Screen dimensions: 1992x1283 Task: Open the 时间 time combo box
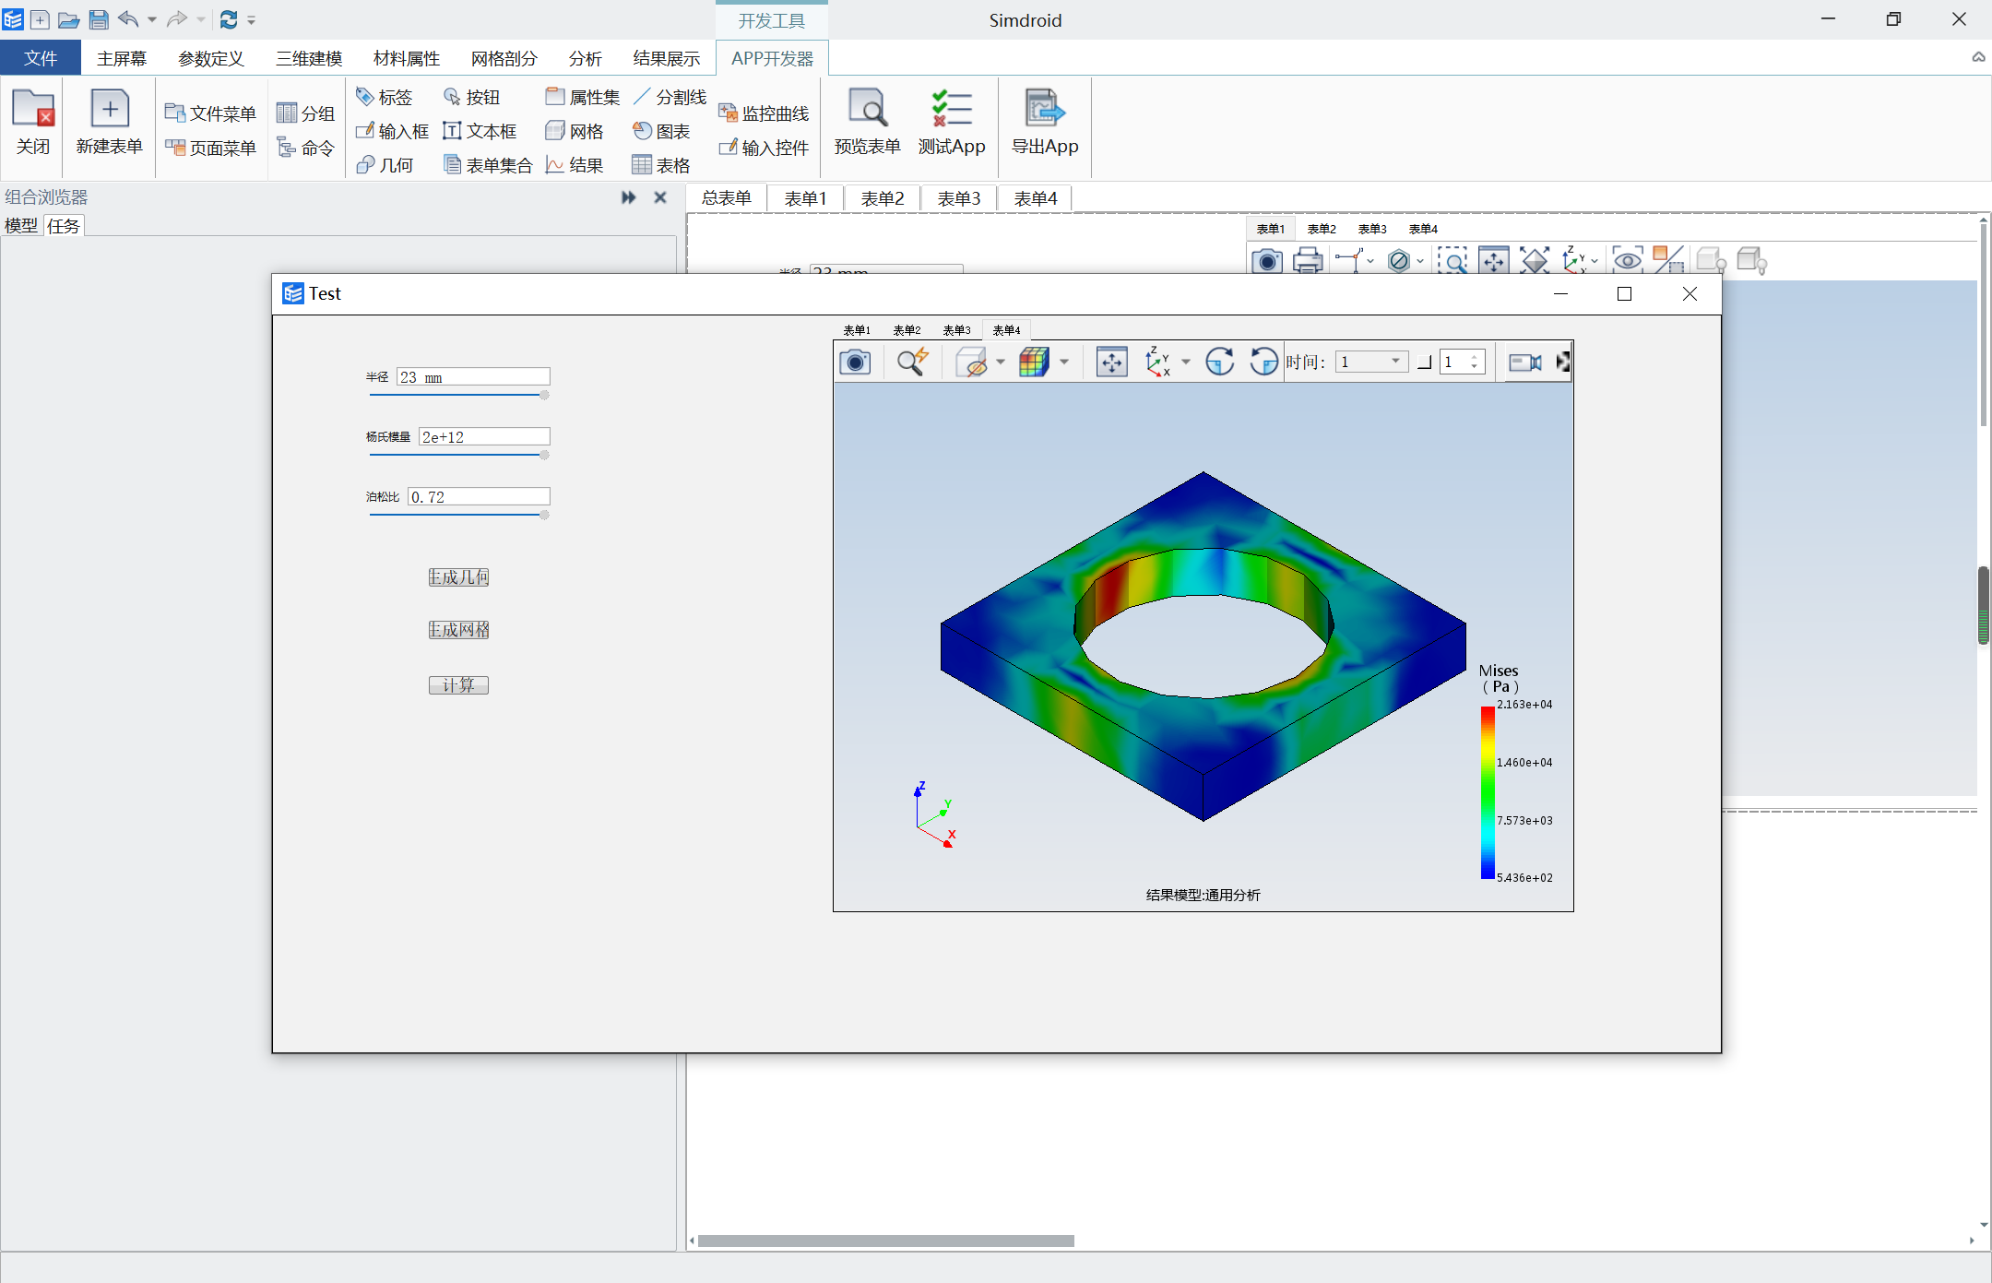coord(1372,362)
